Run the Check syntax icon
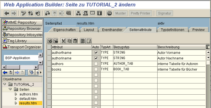Screen dimensions: 211x108 [x=48, y=13]
